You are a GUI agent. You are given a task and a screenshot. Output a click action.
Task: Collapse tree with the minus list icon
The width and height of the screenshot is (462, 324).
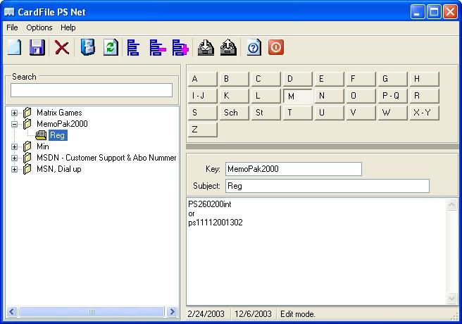[x=157, y=47]
